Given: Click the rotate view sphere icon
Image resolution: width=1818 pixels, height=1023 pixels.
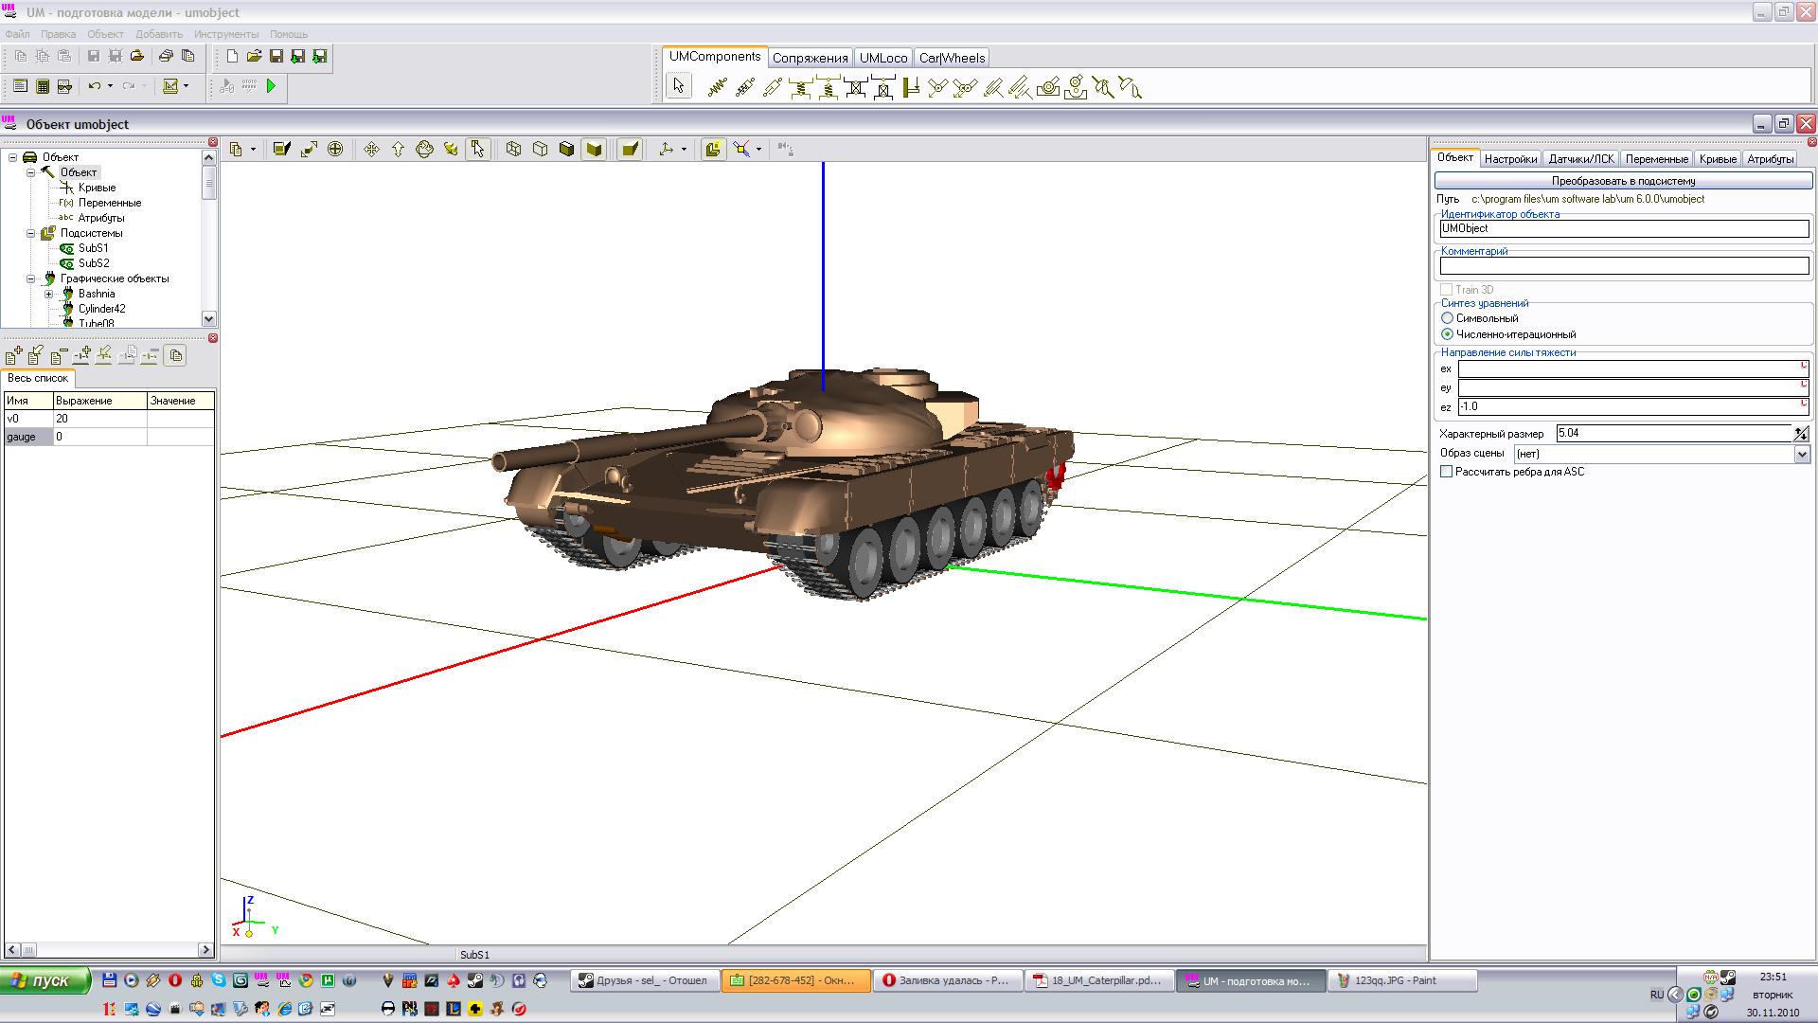Looking at the screenshot, I should pyautogui.click(x=424, y=149).
